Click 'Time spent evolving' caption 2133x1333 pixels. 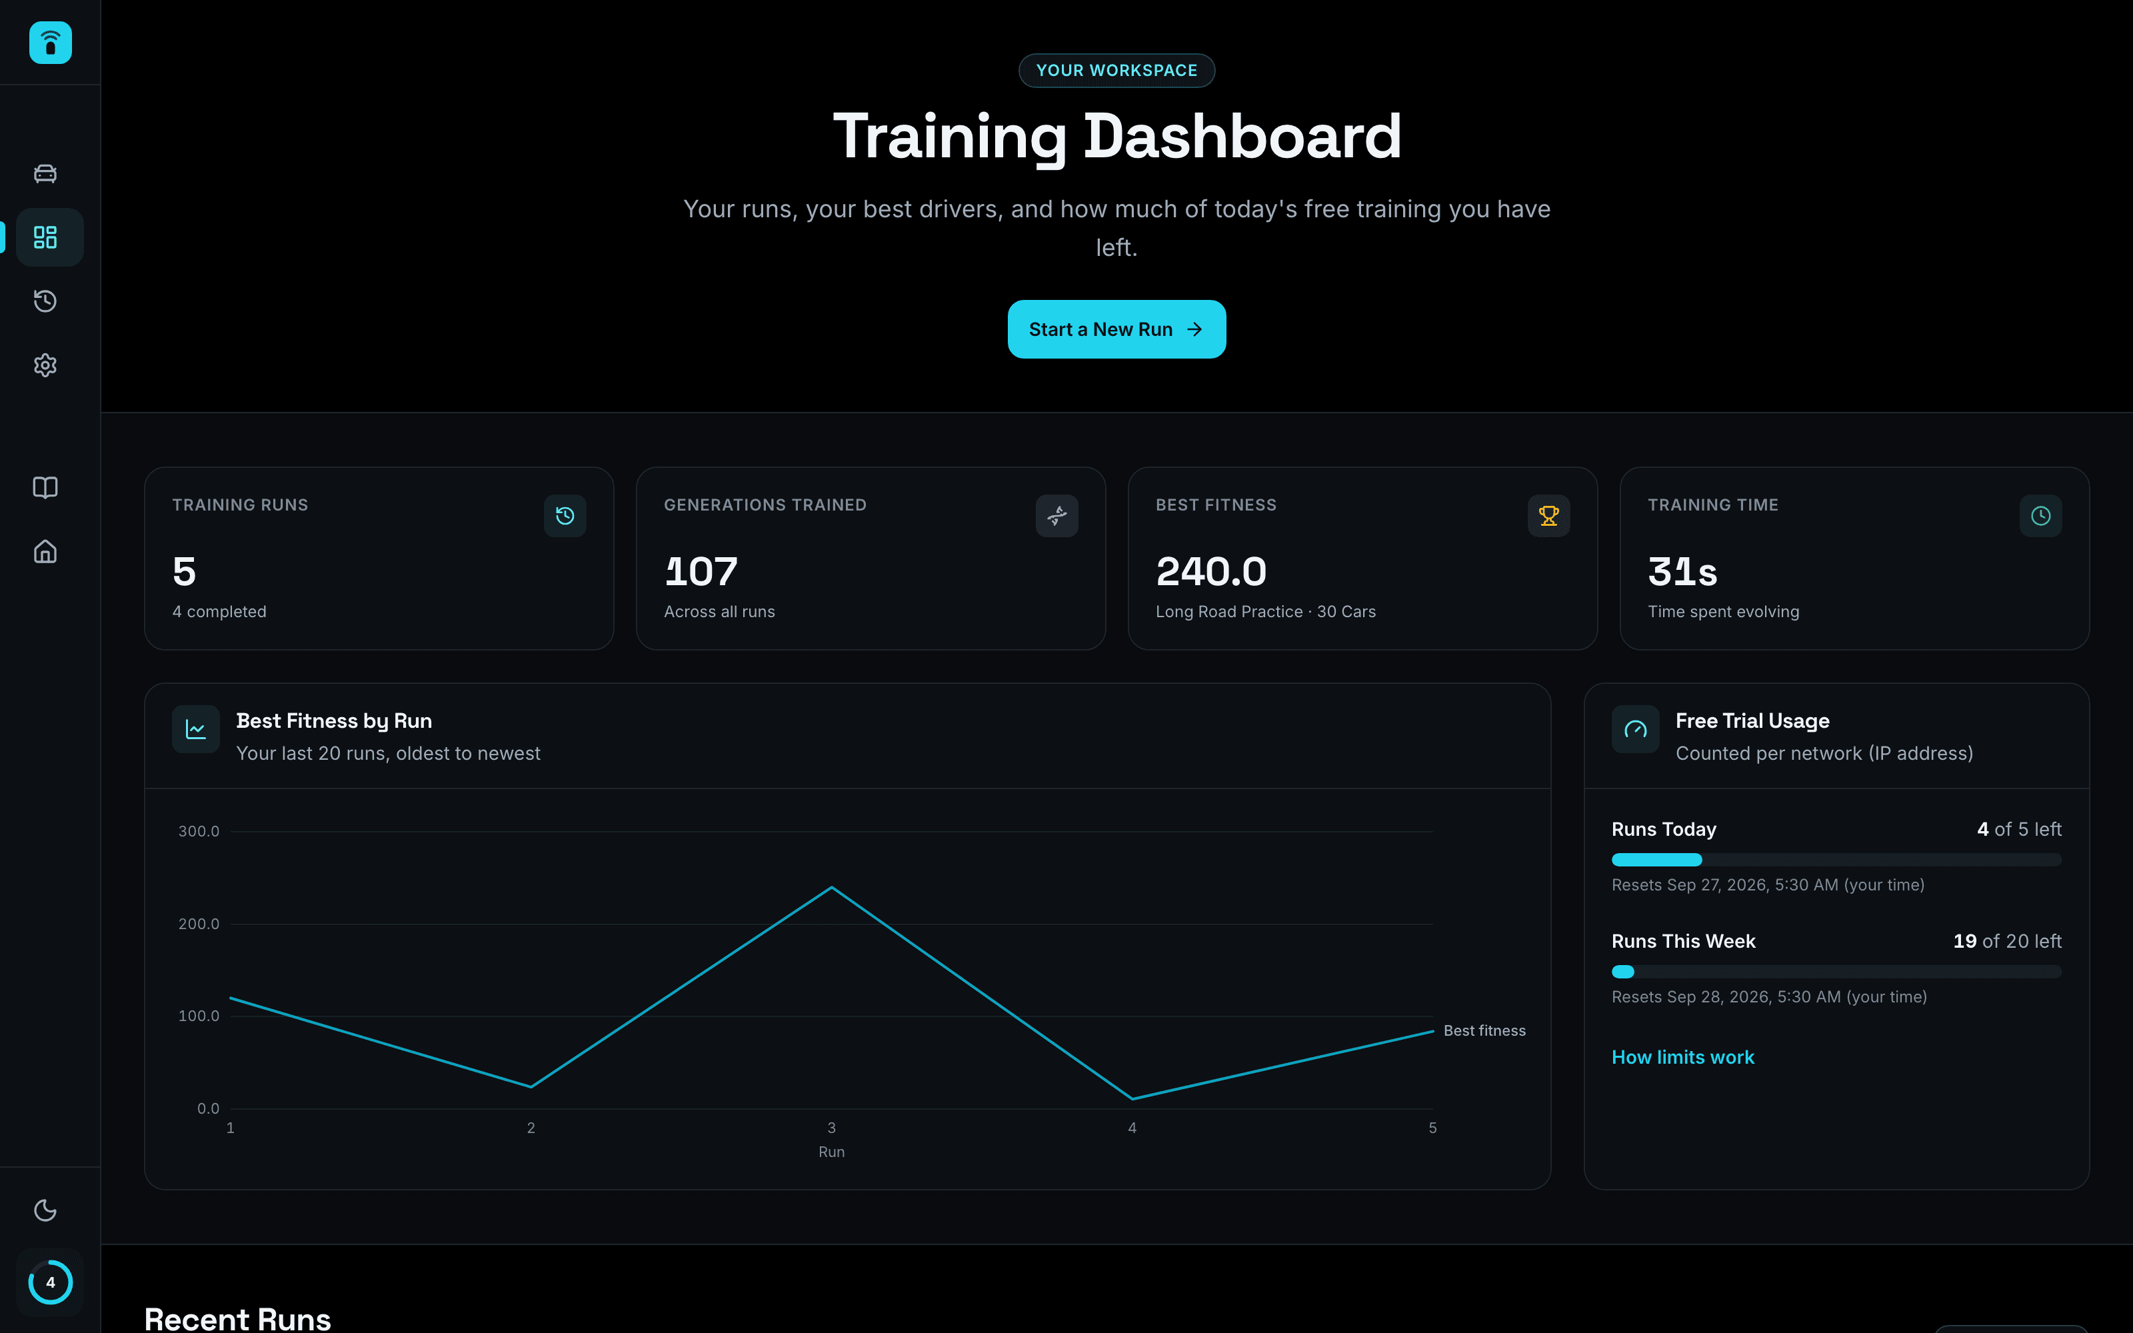tap(1723, 612)
